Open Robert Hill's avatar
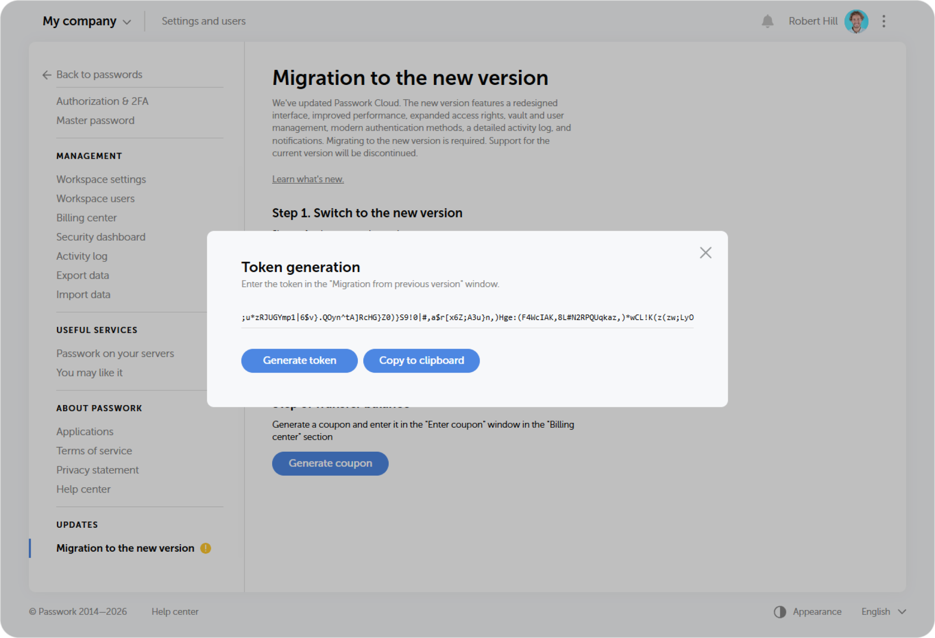Screen dimensions: 935x638 (x=856, y=21)
